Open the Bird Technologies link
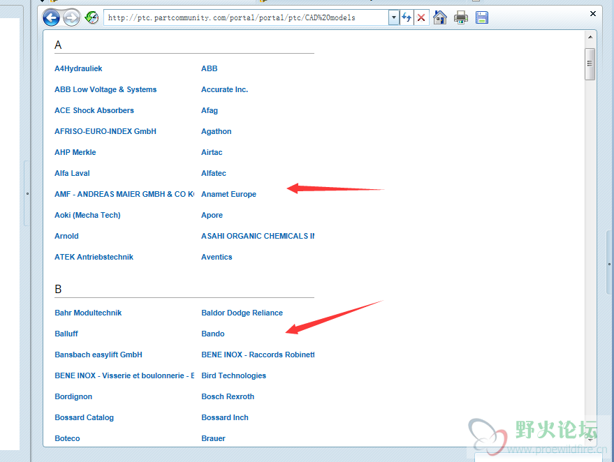This screenshot has width=614, height=462. [x=234, y=375]
